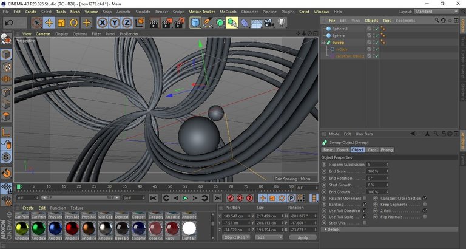This screenshot has height=249, width=466.
Task: Open the Create menu
Action: click(x=30, y=12)
